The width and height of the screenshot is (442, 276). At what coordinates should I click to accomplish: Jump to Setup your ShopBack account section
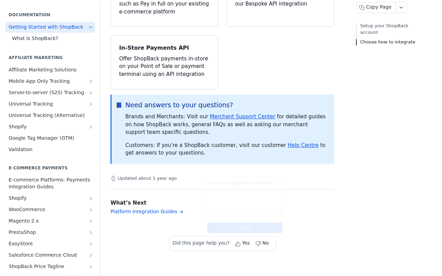point(384,29)
